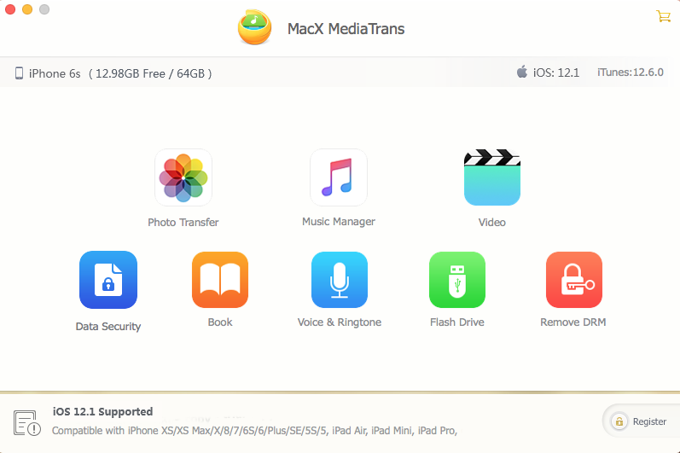Click the MacX MediaTrans logo
The height and width of the screenshot is (453, 680).
coord(254,28)
